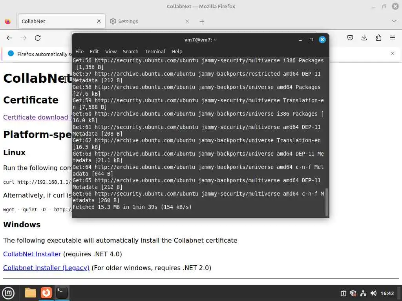402x301 pixels.
Task: Switch to the Settings tab
Action: click(x=150, y=21)
